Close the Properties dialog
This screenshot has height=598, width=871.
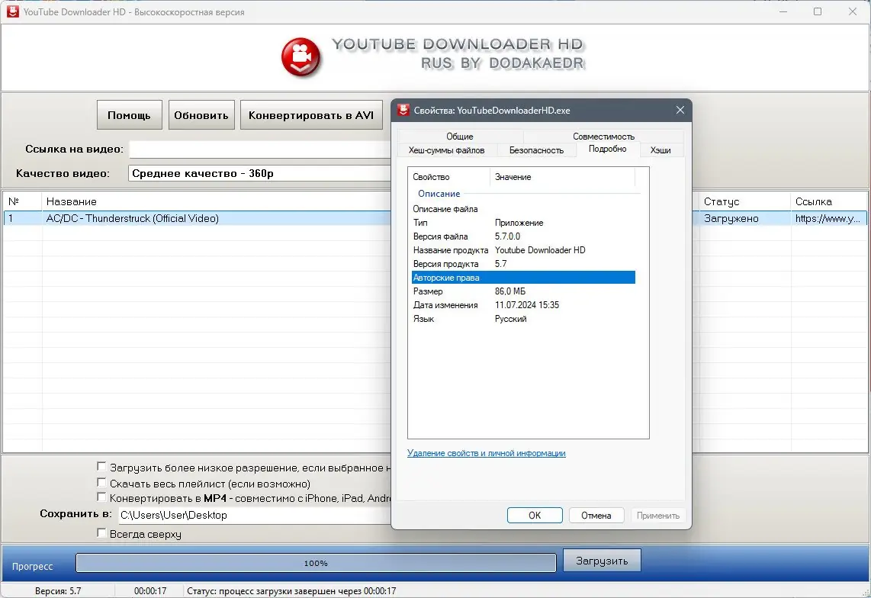pyautogui.click(x=680, y=110)
